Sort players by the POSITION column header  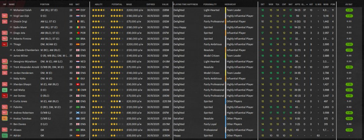click(44, 4)
